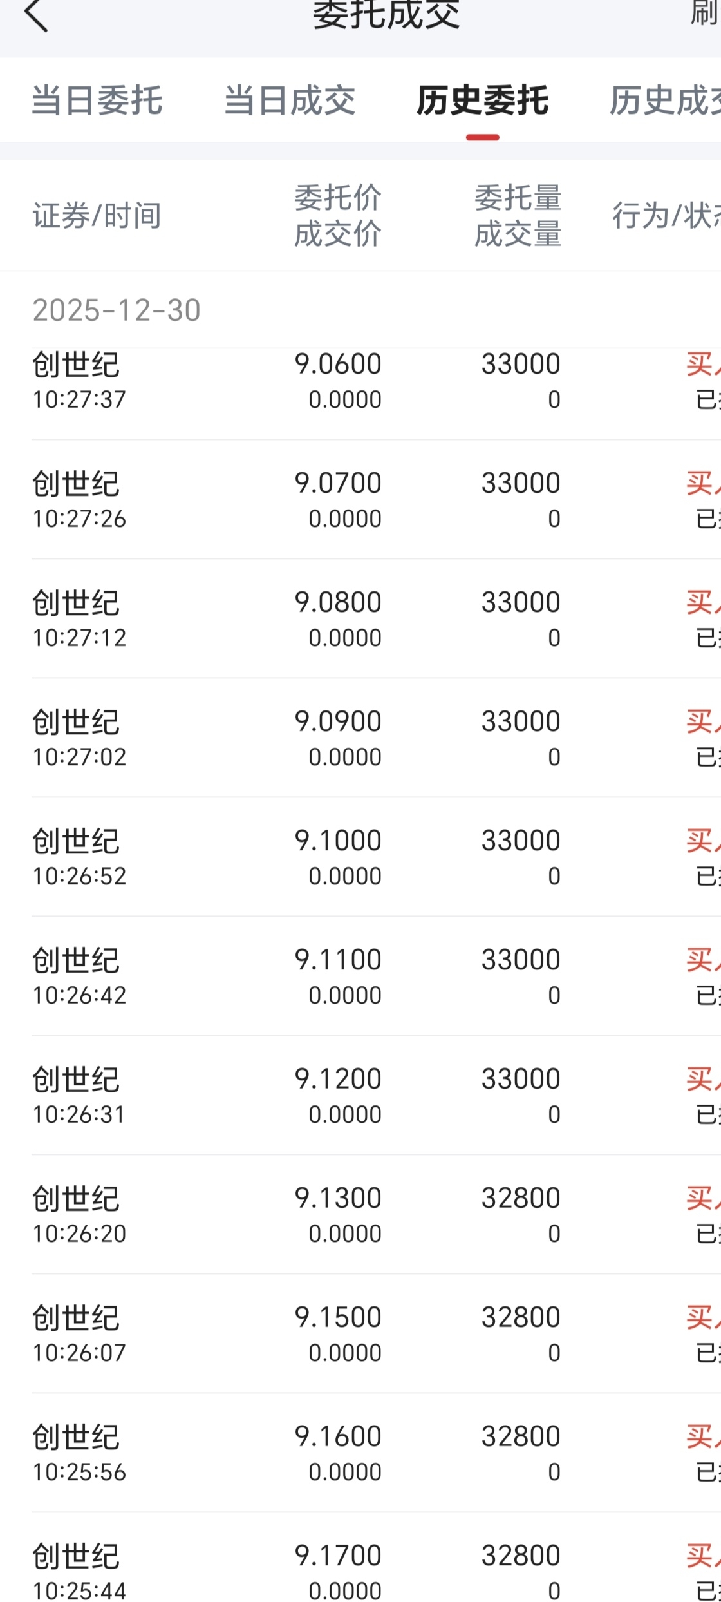Open the 32800-share order priced 9.1300
721x1602 pixels.
(360, 1215)
